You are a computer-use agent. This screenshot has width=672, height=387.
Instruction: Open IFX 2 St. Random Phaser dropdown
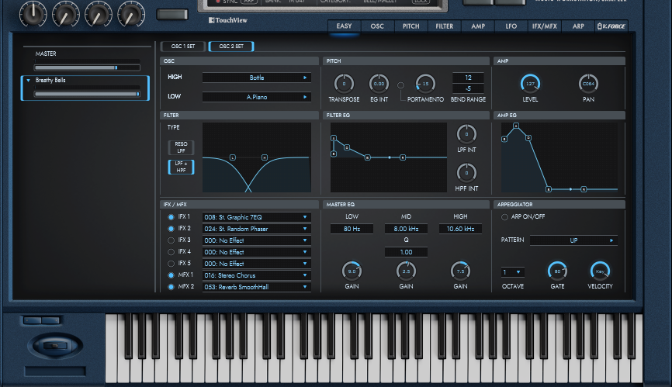(x=256, y=229)
